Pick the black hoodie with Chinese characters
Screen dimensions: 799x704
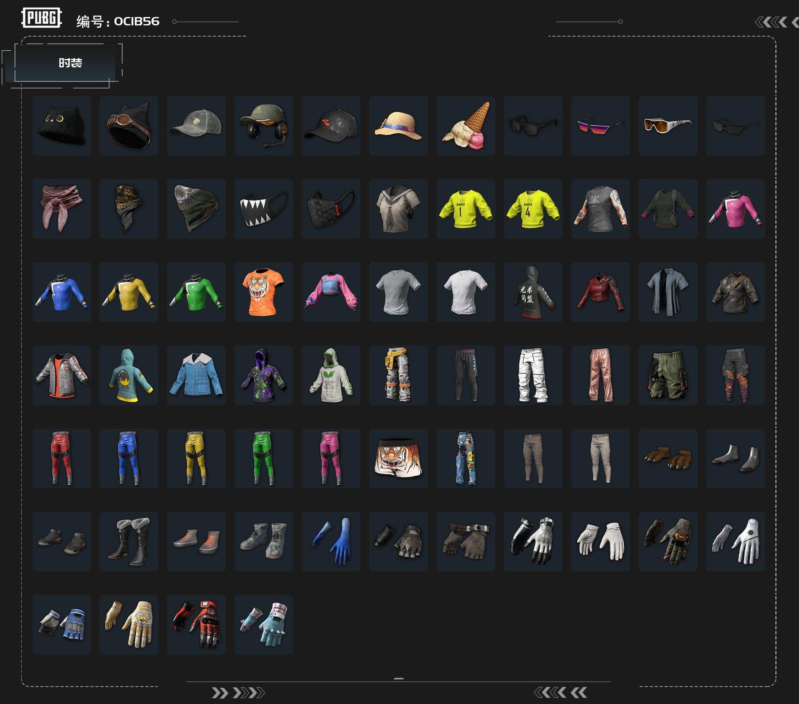(533, 292)
